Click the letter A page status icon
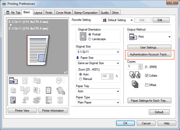Screen dimensions: 180x130 (37, 90)
